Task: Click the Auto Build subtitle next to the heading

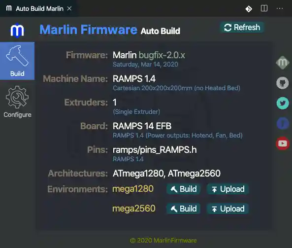Action: (x=161, y=31)
